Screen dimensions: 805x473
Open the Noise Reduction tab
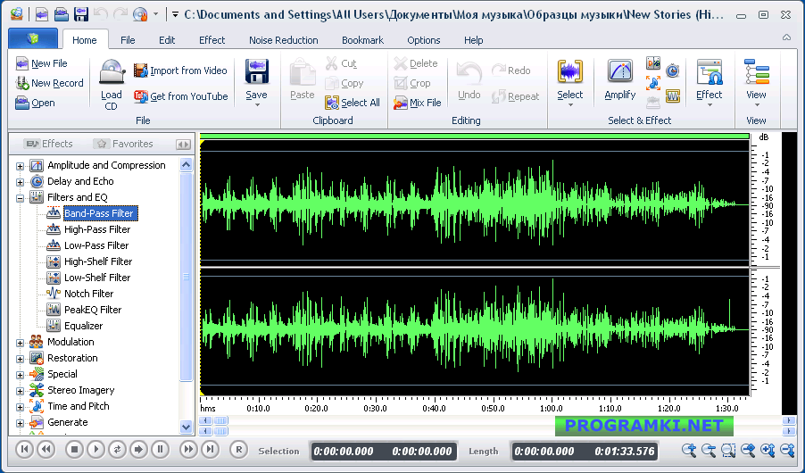click(284, 40)
